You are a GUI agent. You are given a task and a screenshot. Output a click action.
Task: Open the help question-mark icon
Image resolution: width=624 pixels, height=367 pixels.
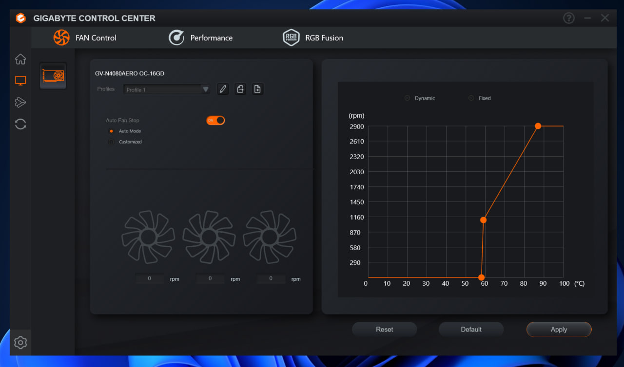568,18
